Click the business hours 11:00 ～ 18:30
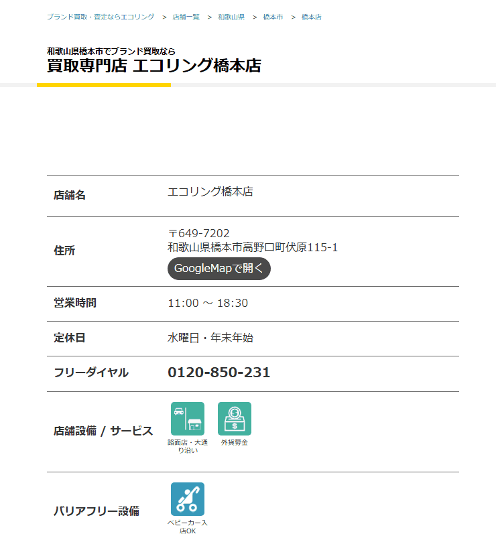This screenshot has width=496, height=536. (208, 304)
